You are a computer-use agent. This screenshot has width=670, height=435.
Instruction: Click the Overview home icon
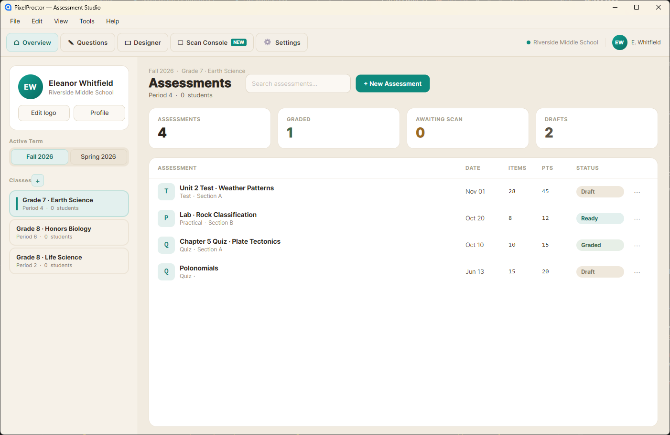[17, 42]
